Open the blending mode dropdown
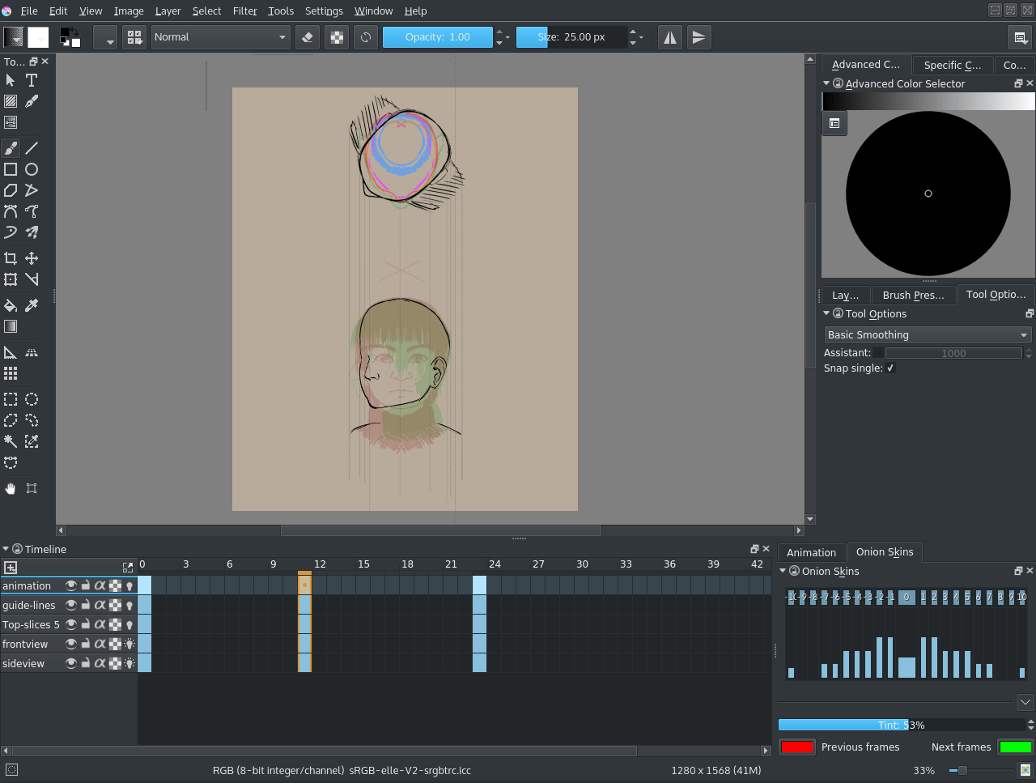This screenshot has height=783, width=1036. point(220,36)
